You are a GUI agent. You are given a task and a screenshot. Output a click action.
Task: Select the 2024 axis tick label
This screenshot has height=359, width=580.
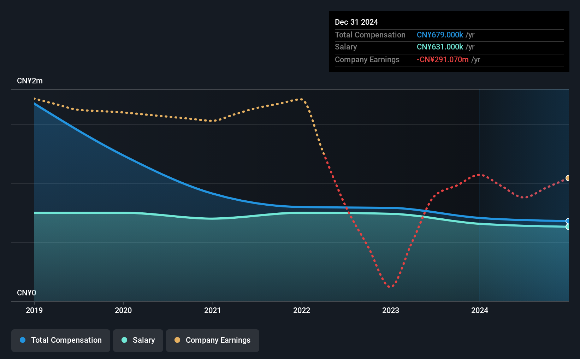tap(480, 310)
